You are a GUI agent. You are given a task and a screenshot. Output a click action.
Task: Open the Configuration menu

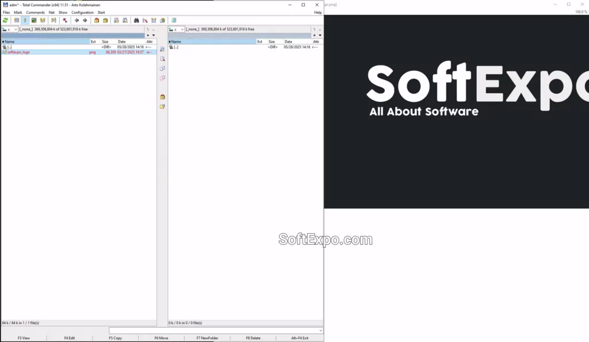click(x=82, y=12)
